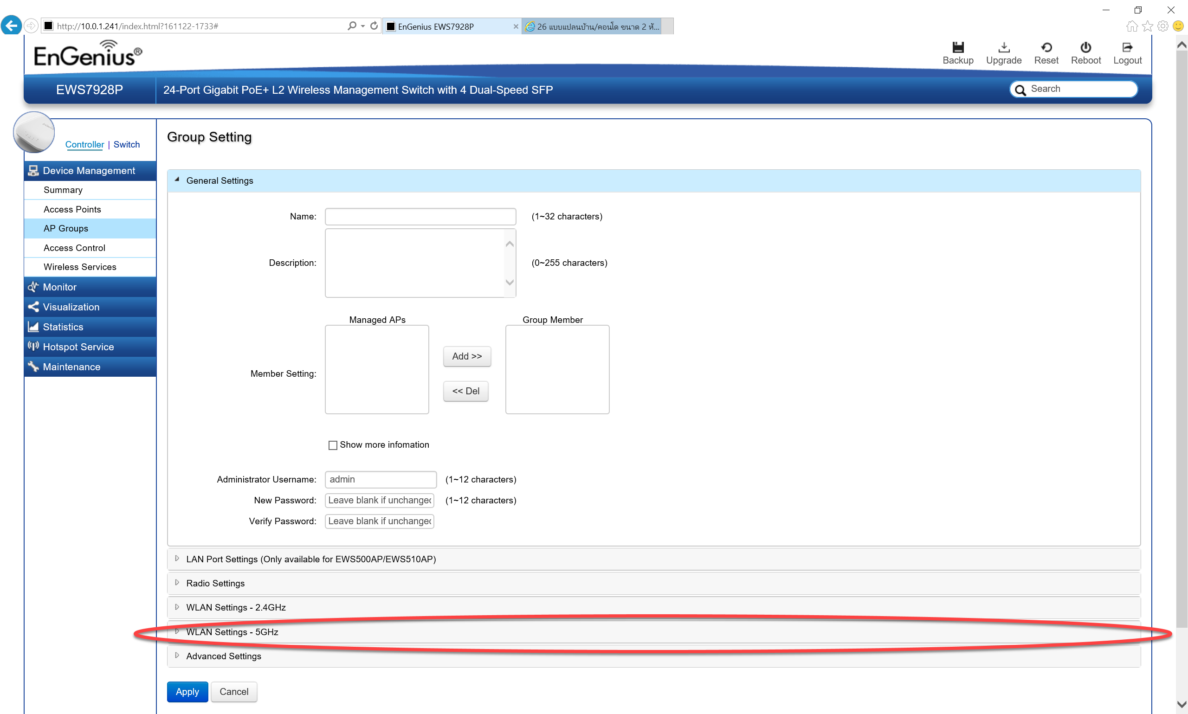This screenshot has width=1188, height=714.
Task: Click page scrollbar up arrow
Action: [1181, 45]
